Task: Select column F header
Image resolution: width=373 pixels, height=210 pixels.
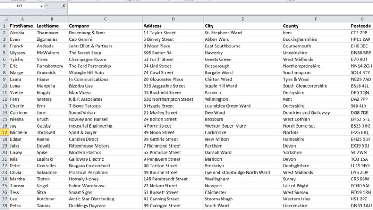Action: tap(316, 19)
